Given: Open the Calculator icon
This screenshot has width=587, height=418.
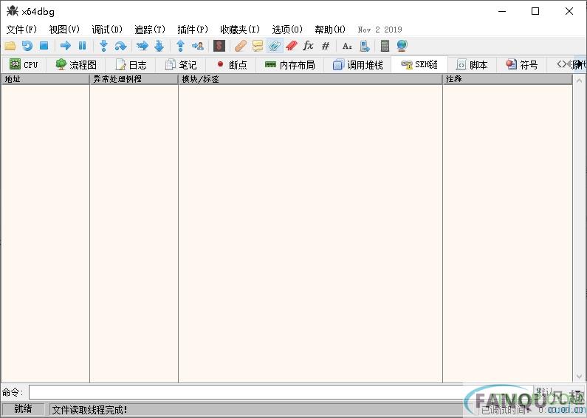Looking at the screenshot, I should pos(385,46).
